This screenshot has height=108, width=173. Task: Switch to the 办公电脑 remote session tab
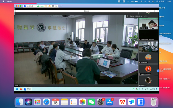pos(30,6)
